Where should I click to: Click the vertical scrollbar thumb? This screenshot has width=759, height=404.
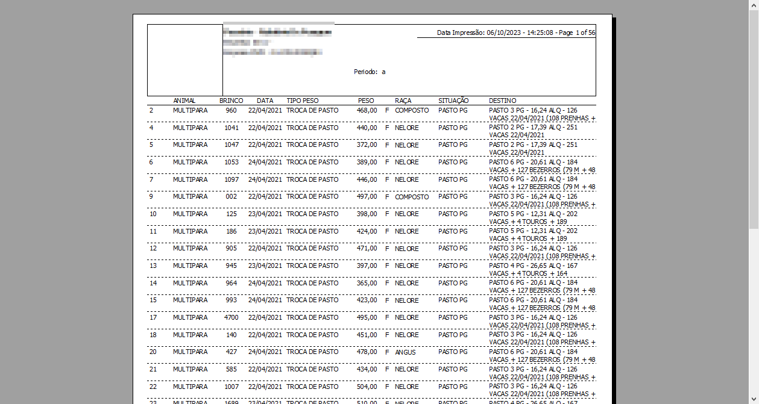[754, 119]
